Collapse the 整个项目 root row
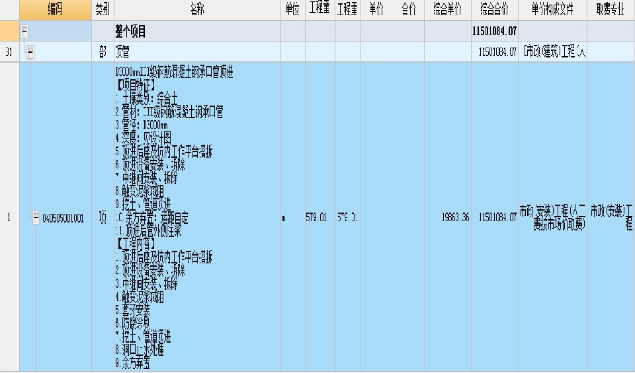Image resolution: width=635 pixels, height=373 pixels. coord(24,31)
